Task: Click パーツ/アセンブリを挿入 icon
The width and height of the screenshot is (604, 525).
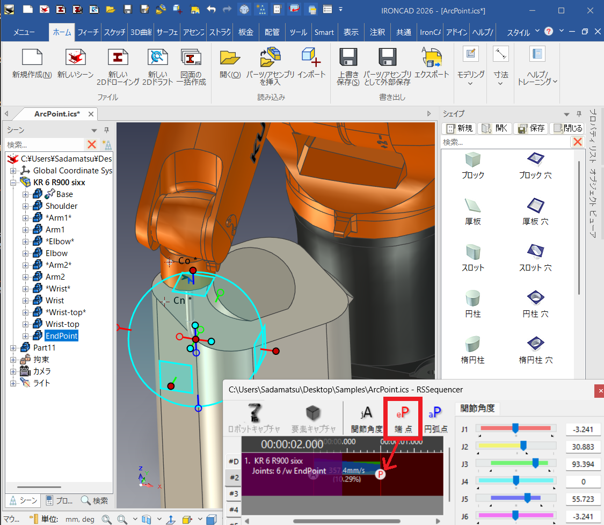Action: click(271, 57)
